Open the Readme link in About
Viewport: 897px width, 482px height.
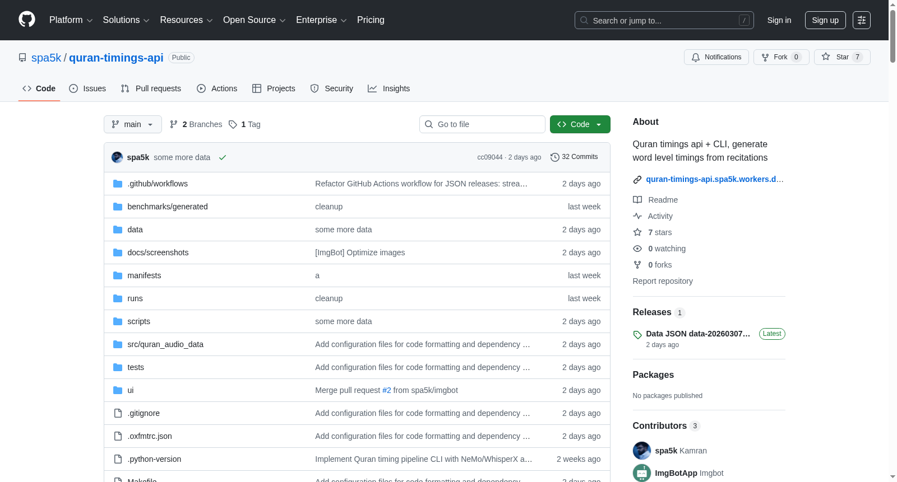[656, 200]
